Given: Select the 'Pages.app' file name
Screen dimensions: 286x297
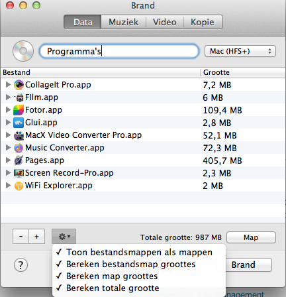Looking at the screenshot, I should 44,160.
